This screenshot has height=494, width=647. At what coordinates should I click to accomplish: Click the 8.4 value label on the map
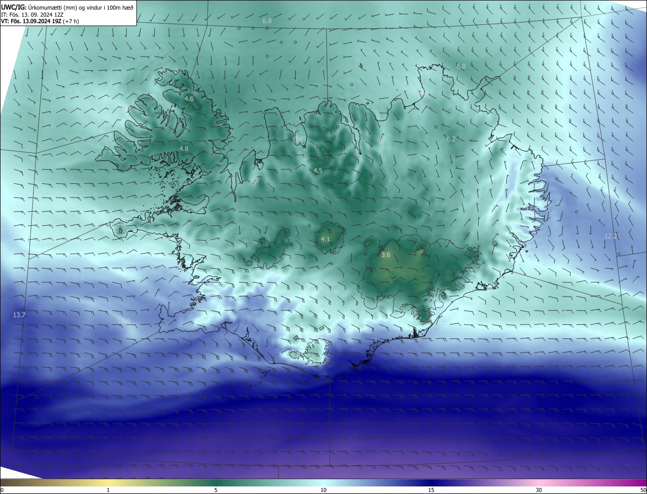point(298,139)
